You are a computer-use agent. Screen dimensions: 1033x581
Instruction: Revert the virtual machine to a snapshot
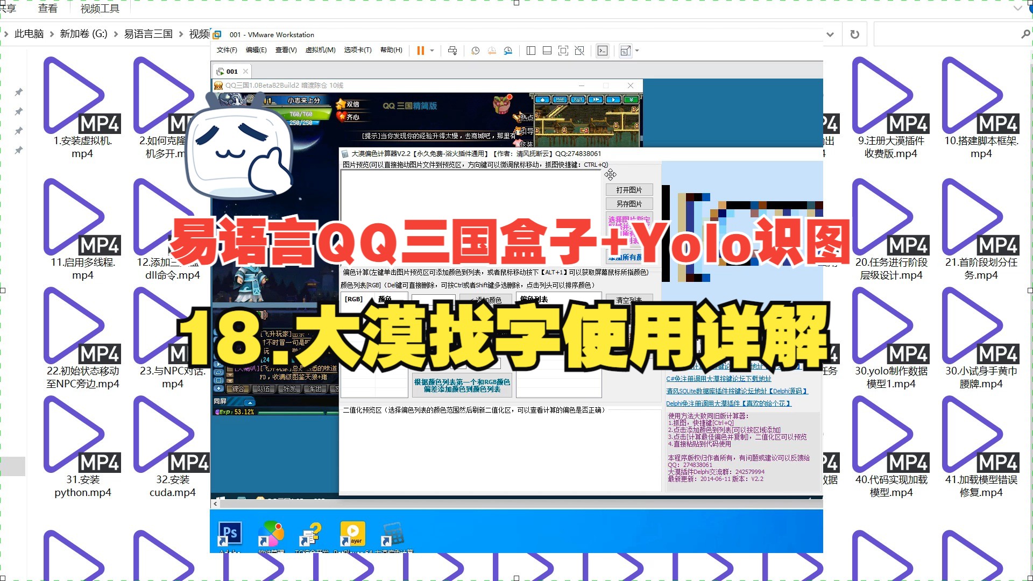492,51
